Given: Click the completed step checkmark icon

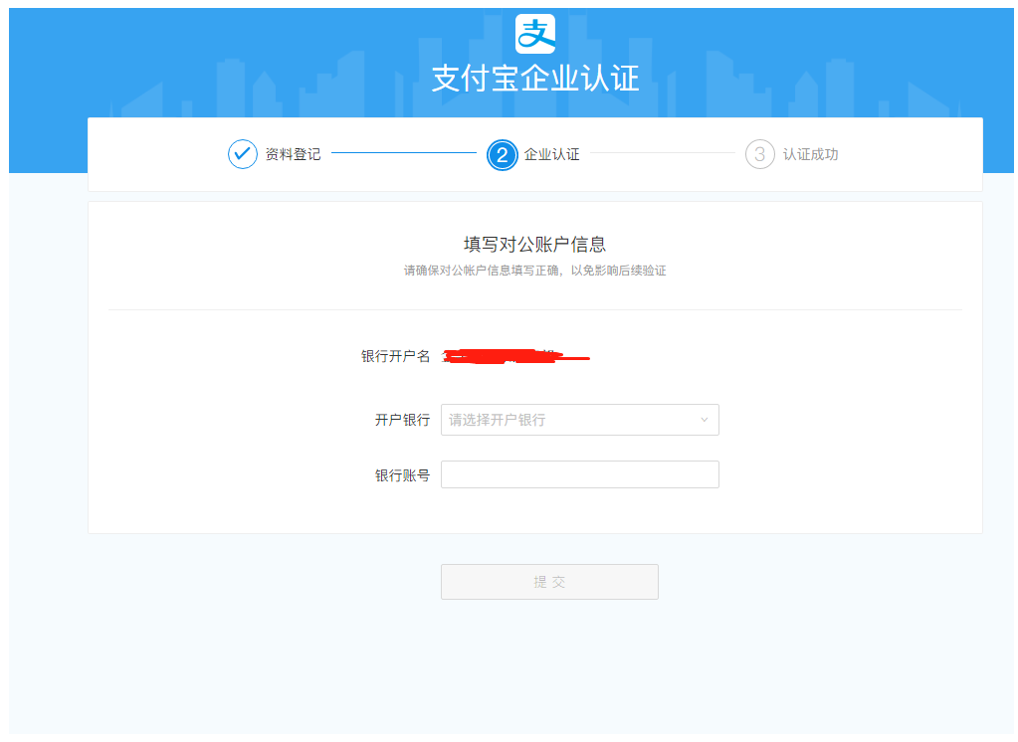Looking at the screenshot, I should point(243,154).
